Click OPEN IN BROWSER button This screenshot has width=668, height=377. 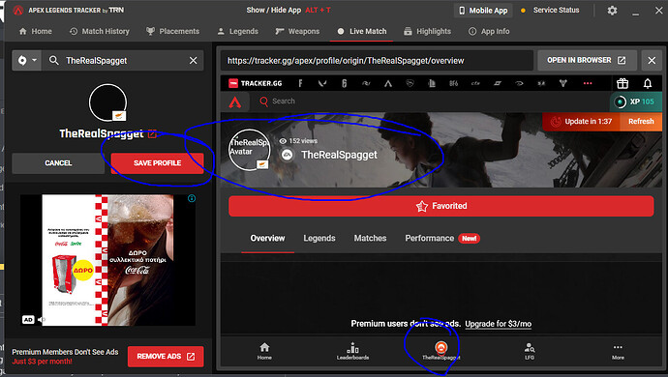click(587, 61)
